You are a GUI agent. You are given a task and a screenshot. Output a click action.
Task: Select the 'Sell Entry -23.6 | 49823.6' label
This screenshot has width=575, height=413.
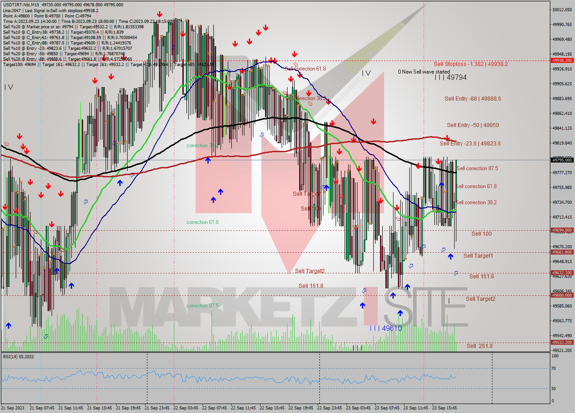point(470,144)
